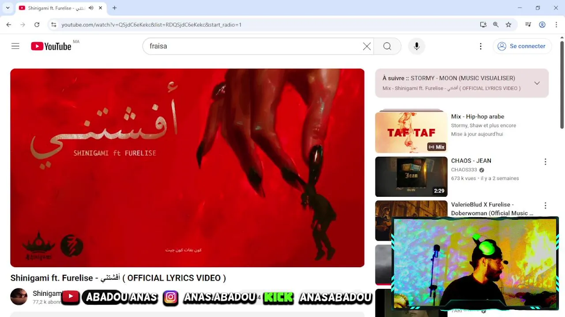Click the magnifier search button
This screenshot has width=565, height=317.
click(x=387, y=46)
